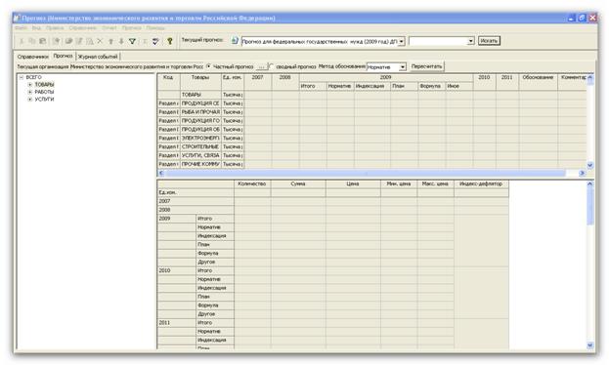Click the upper grid scroll left arrow

[161, 173]
